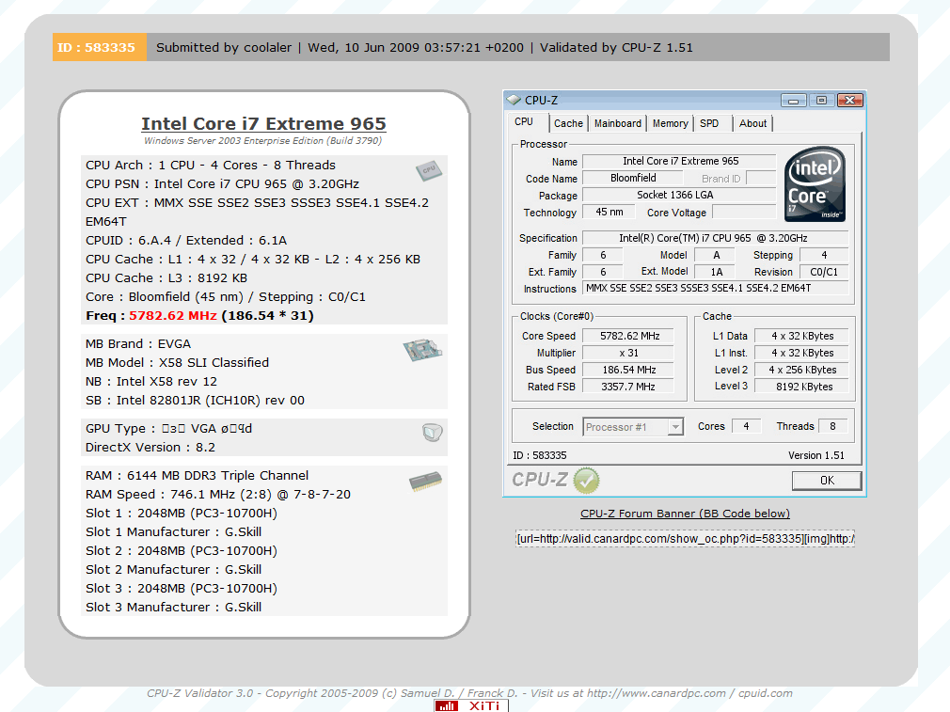Click 'CPU Cache : L3 : 8192 KB' line

click(x=166, y=278)
